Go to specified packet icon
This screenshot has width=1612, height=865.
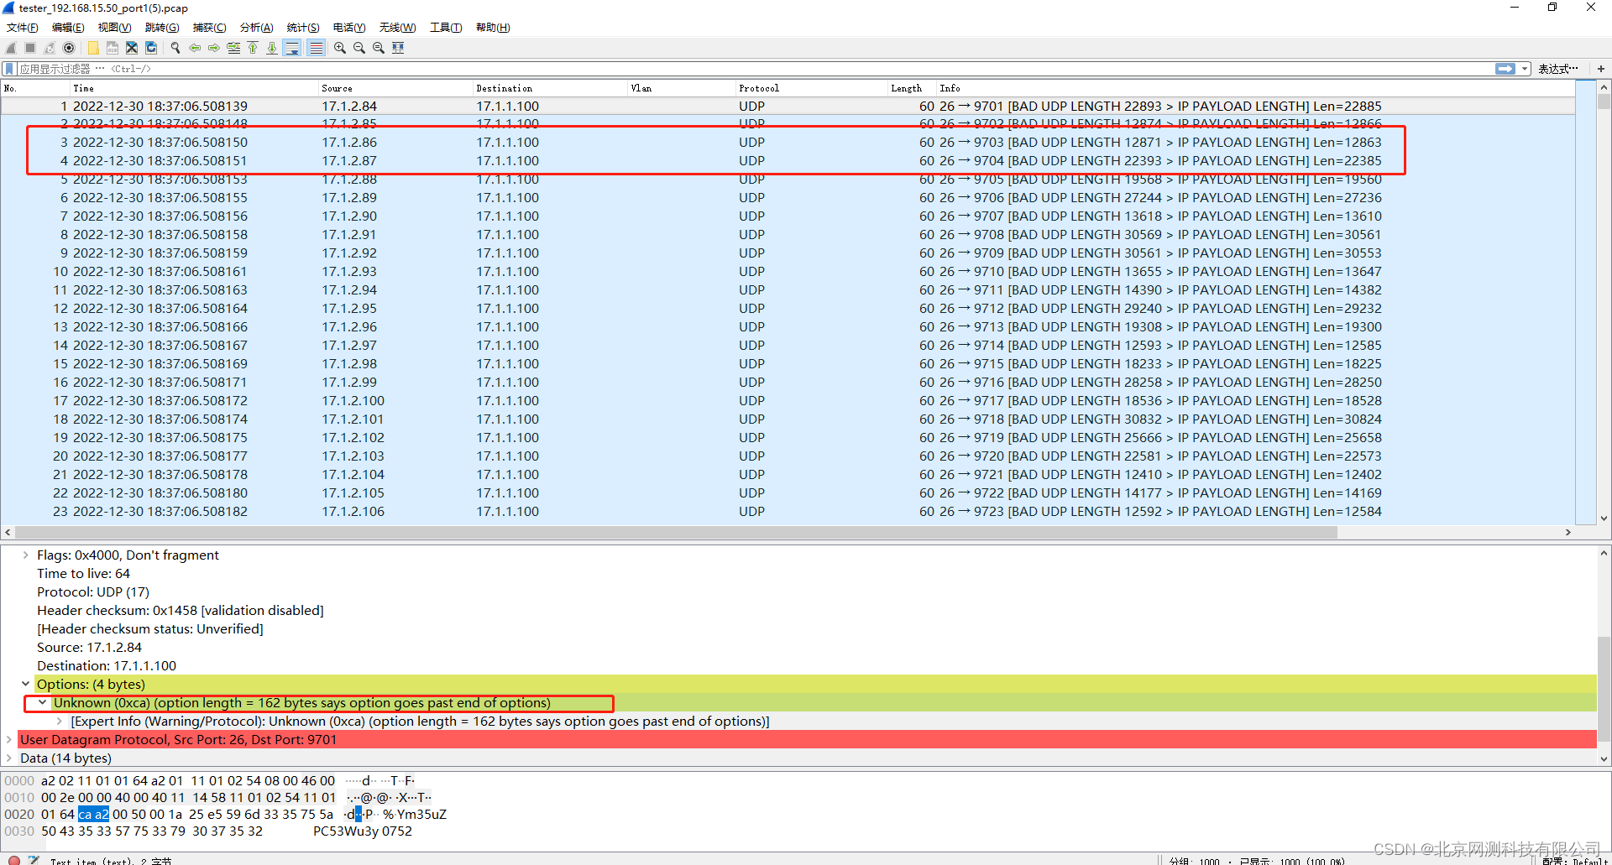233,48
